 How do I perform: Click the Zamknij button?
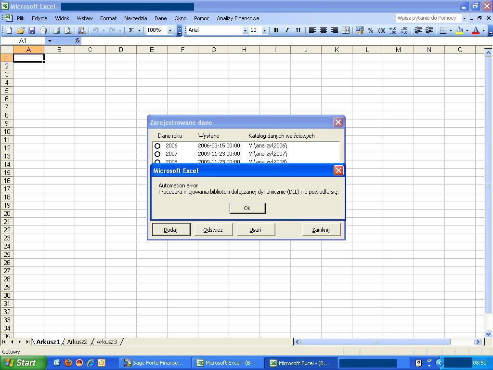click(x=321, y=230)
